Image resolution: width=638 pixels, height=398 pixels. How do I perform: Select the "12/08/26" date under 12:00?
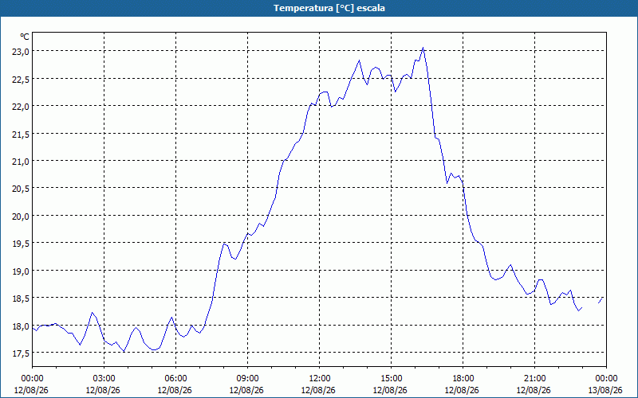[x=318, y=390]
